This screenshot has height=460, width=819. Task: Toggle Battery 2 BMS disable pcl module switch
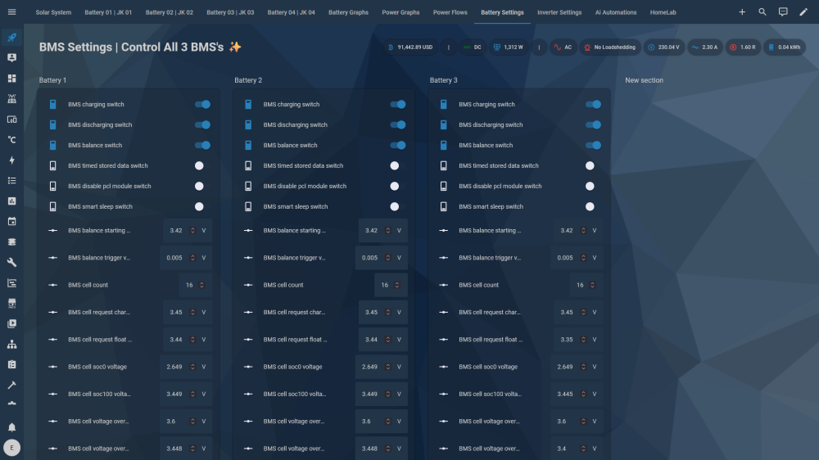coord(398,186)
